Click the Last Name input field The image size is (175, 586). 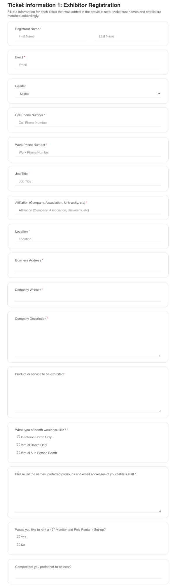[128, 36]
